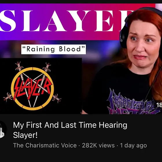The height and width of the screenshot is (162, 162).
Task: Click the '1 day ago' upload date
Action: pos(133,146)
